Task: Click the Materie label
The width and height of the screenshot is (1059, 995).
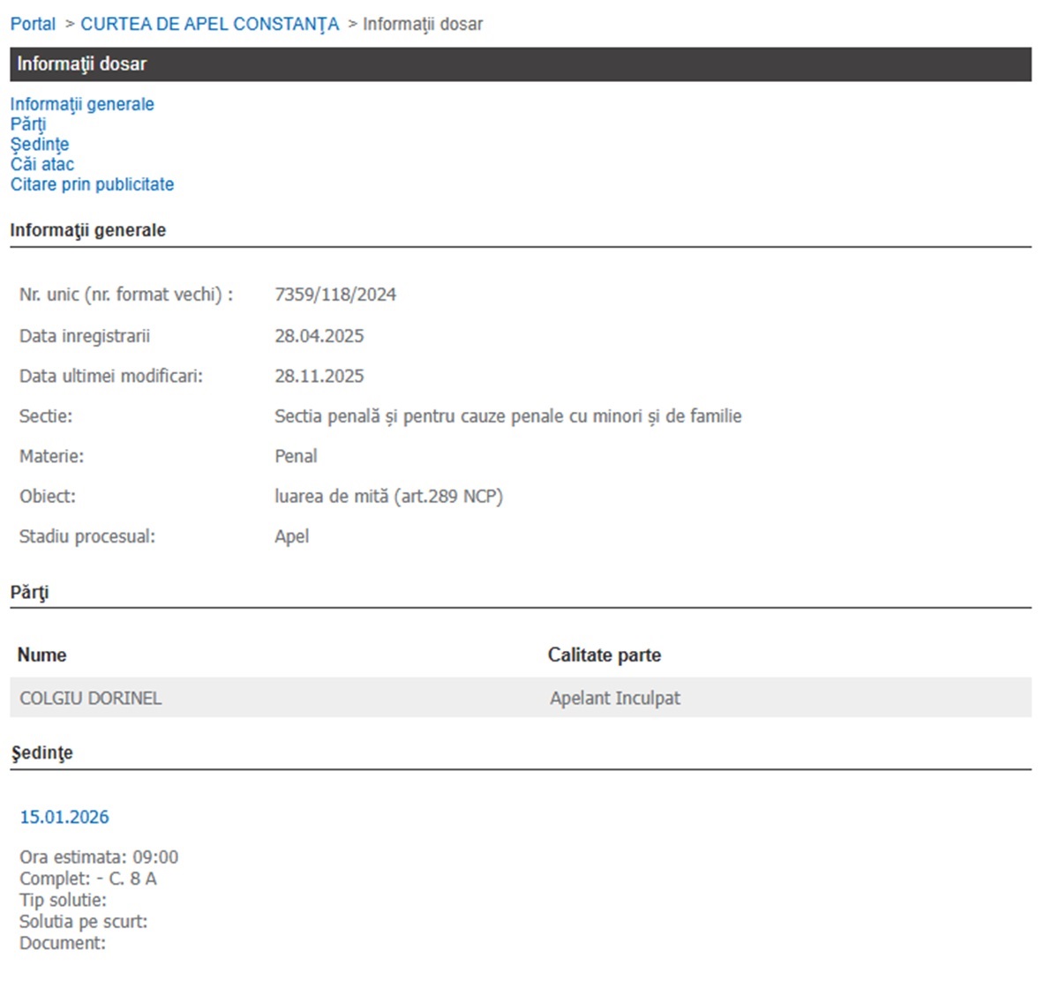Action: pyautogui.click(x=52, y=456)
